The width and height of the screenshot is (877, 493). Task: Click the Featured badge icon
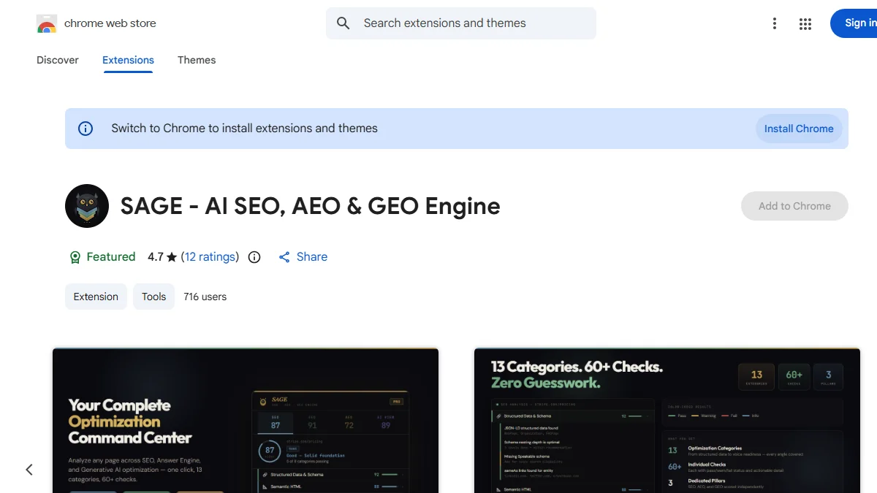point(75,257)
